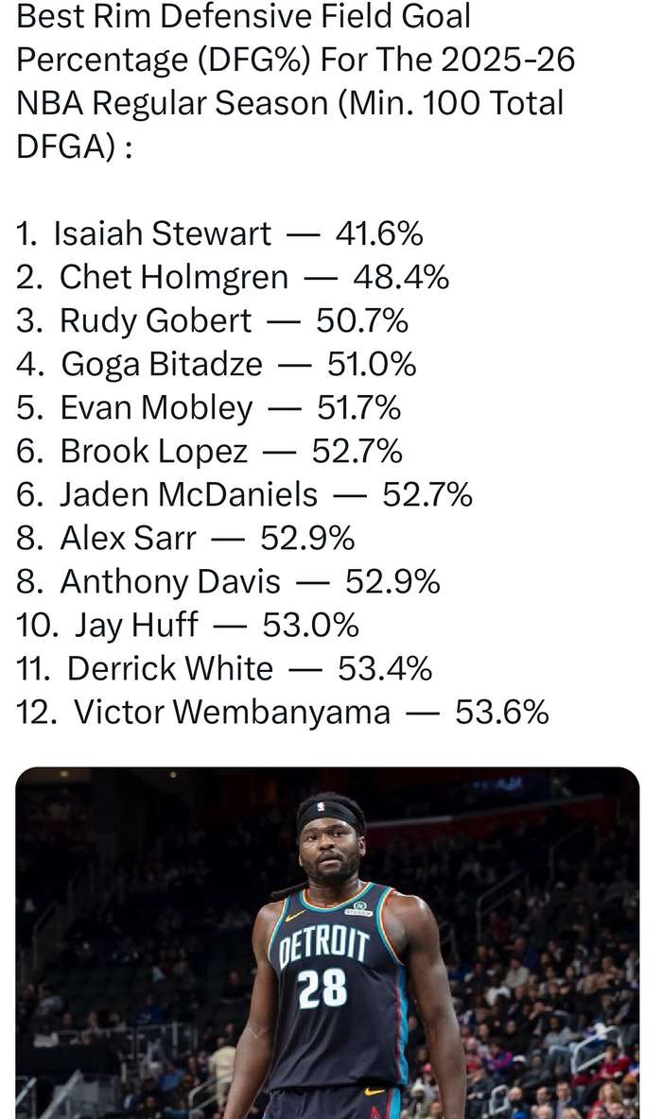Viewport: 662px width, 1119px height.
Task: Click the Victor Wembanyama 53.6% line
Action: (283, 712)
